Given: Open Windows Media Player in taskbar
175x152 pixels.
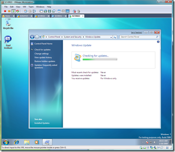Looking at the screenshot, I should 37,142.
